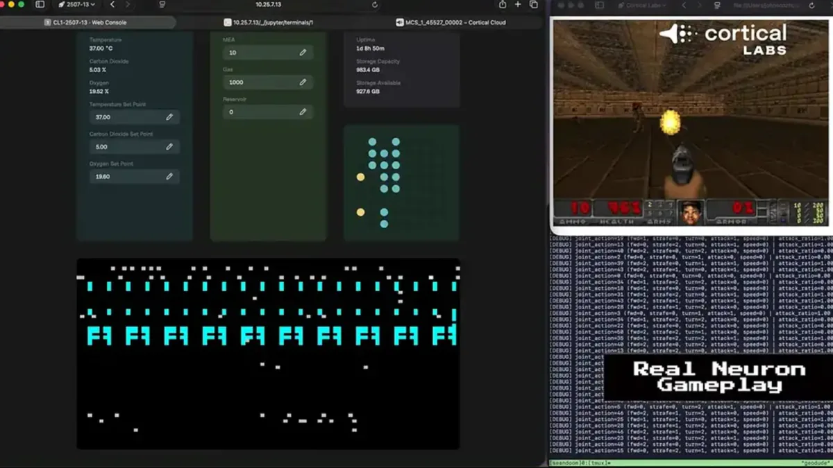Screen dimensions: 833x468
Task: Click the lower yellow dot in electrode map
Action: click(360, 212)
